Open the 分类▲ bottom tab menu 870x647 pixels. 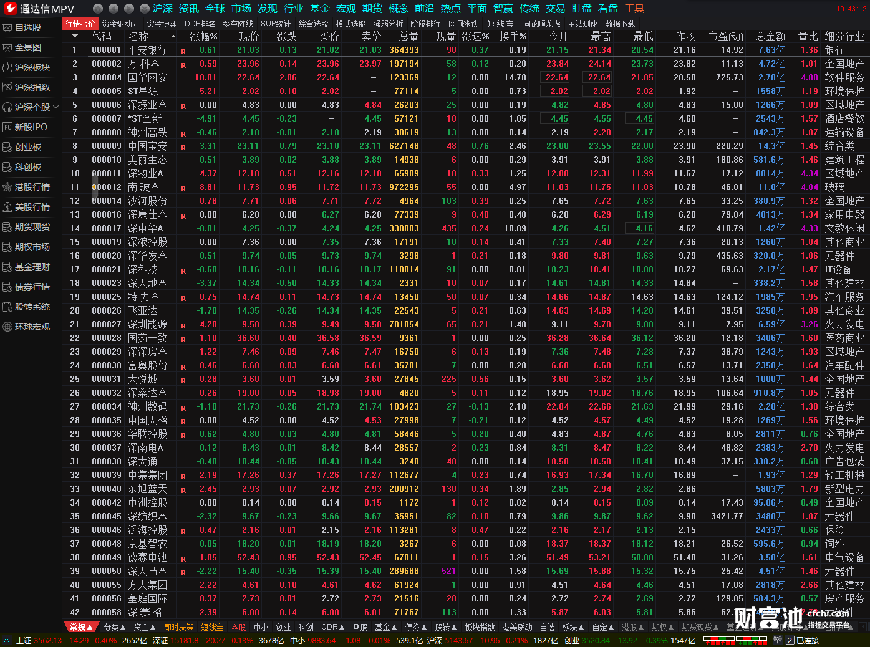pyautogui.click(x=115, y=627)
